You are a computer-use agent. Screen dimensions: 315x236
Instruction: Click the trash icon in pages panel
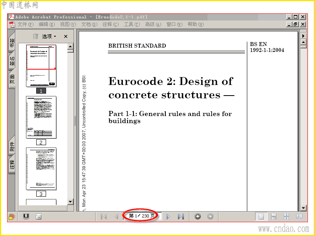pos(35,36)
